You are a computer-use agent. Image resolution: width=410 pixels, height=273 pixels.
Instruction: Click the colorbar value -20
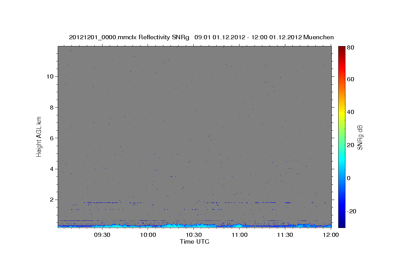pyautogui.click(x=351, y=211)
